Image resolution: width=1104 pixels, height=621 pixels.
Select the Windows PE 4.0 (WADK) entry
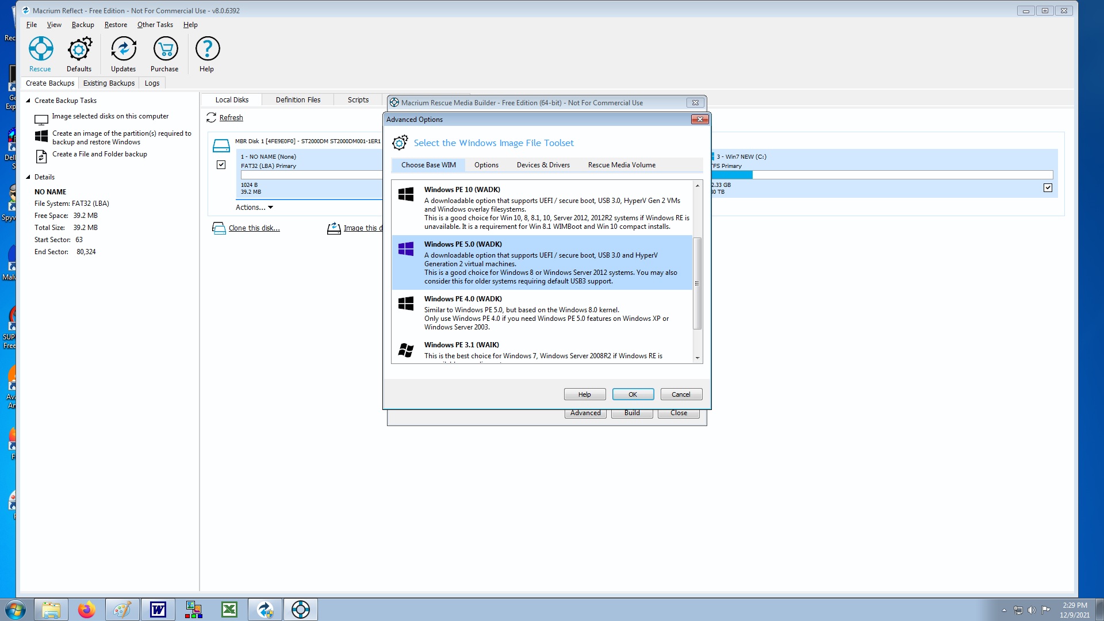[x=542, y=313]
